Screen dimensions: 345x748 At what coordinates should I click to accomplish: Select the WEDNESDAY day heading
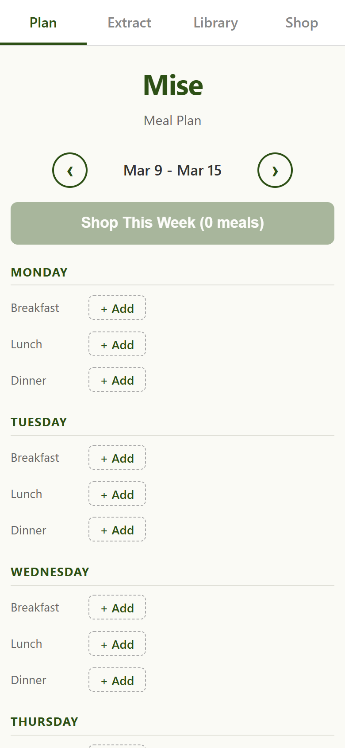50,572
